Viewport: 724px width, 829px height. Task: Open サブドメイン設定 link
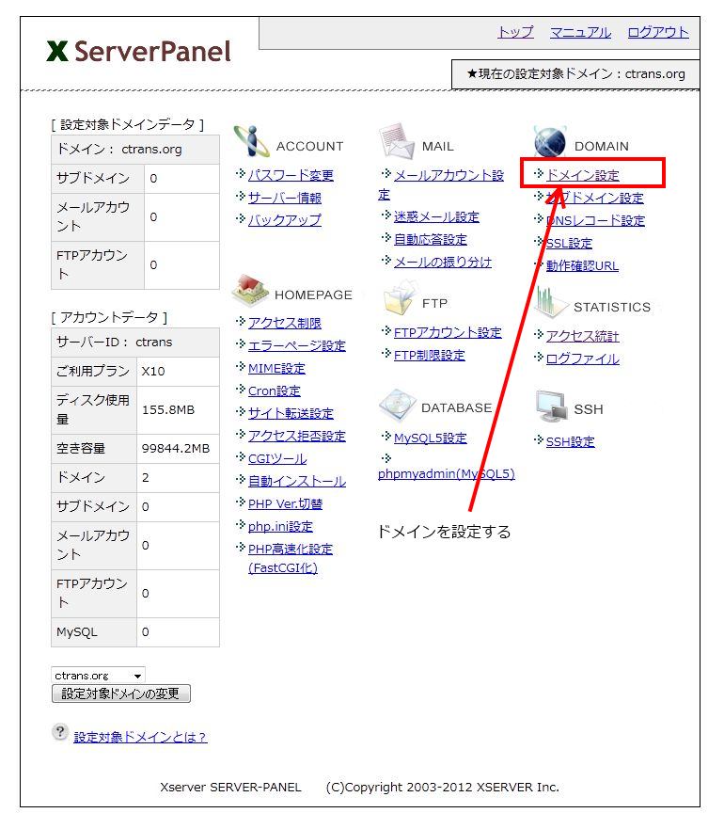(594, 198)
